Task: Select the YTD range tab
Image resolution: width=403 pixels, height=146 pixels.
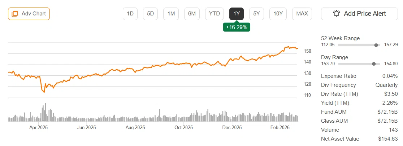Action: [x=214, y=14]
